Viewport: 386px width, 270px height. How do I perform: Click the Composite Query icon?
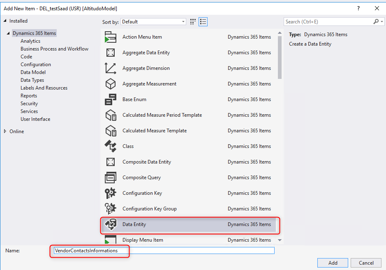point(111,178)
